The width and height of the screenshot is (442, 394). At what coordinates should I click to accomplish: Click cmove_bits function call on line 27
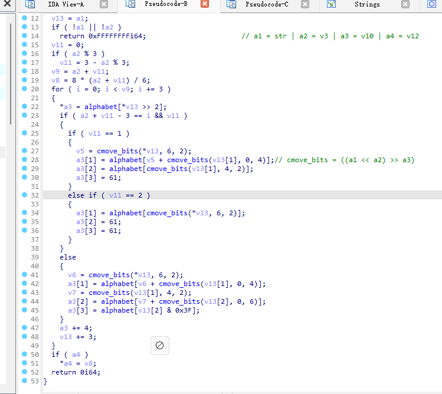[x=117, y=151]
